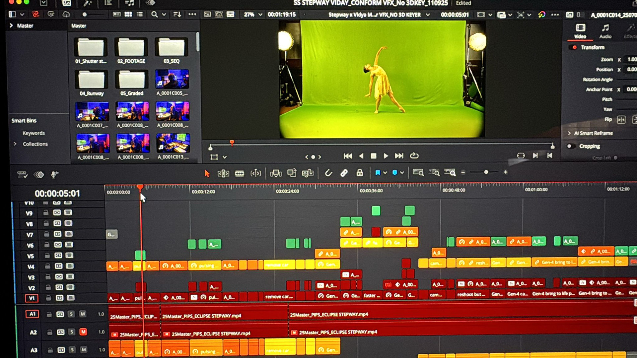Expand the Collections smart bin
This screenshot has height=358, width=637.
click(x=15, y=144)
